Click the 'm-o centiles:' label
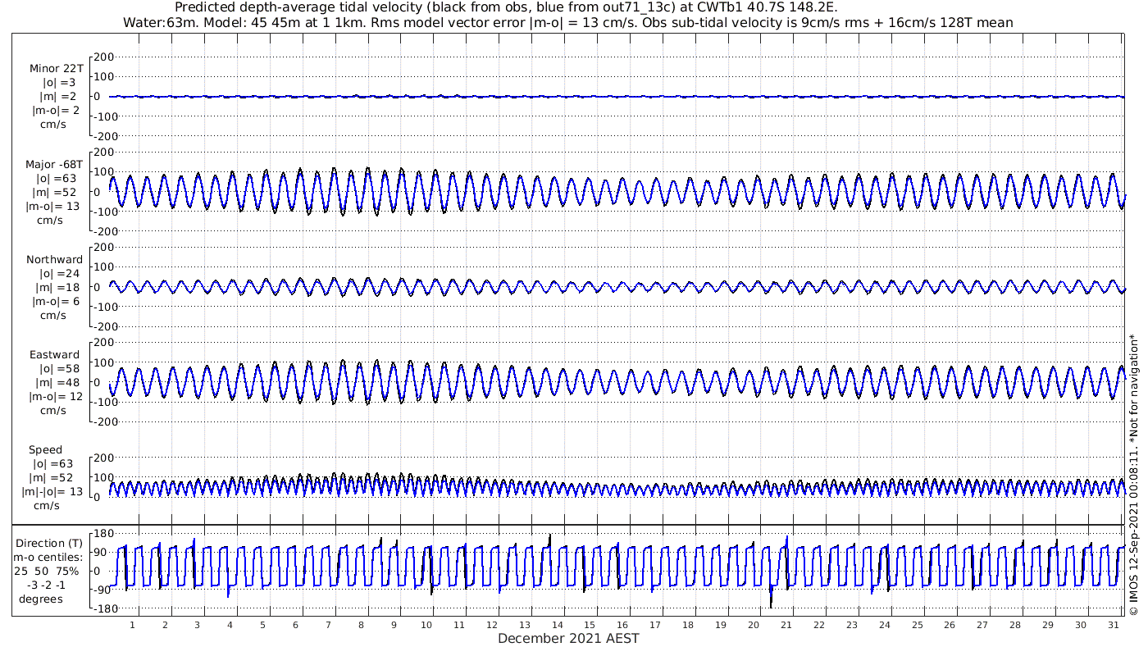The height and width of the screenshot is (656, 1148). click(x=49, y=557)
